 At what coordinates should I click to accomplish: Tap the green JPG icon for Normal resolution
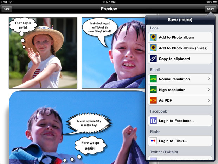(153, 79)
